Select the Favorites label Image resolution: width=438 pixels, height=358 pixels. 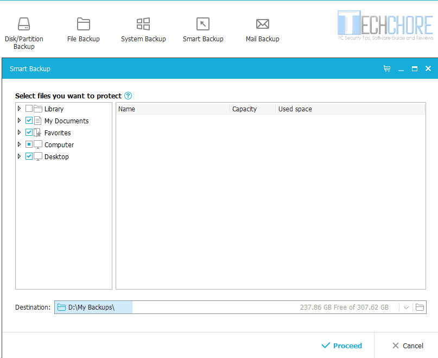point(58,133)
